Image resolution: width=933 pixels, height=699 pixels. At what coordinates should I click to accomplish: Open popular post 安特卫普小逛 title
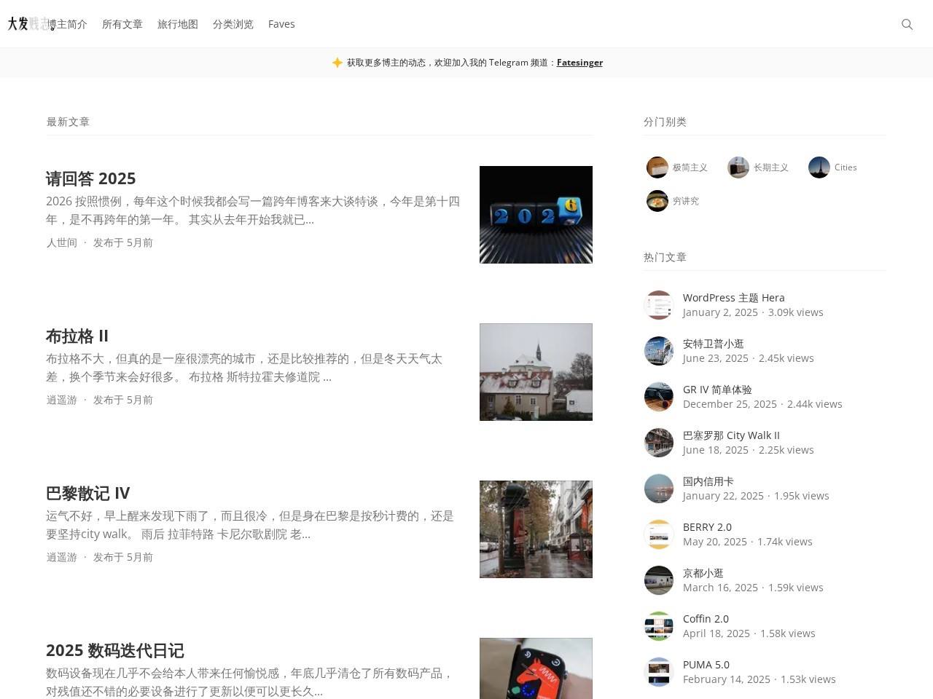714,344
